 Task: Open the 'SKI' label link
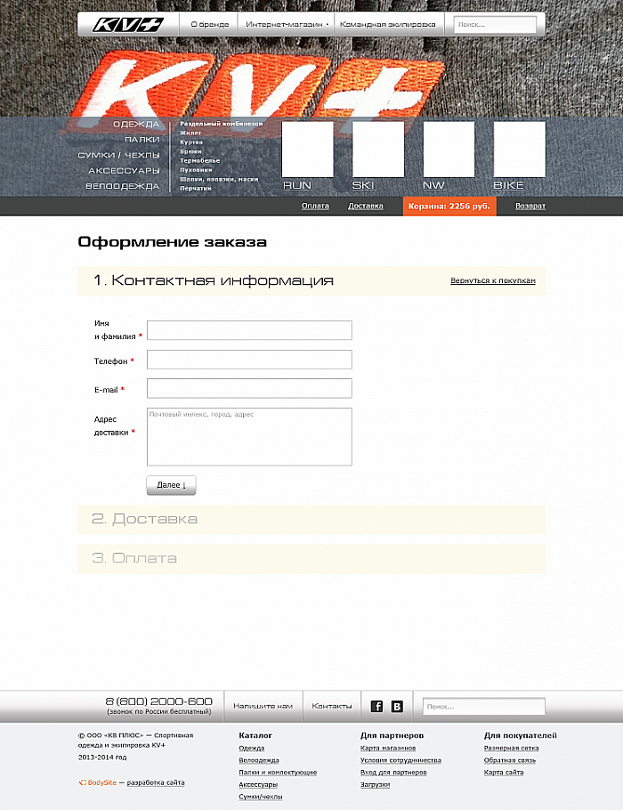pyautogui.click(x=363, y=185)
